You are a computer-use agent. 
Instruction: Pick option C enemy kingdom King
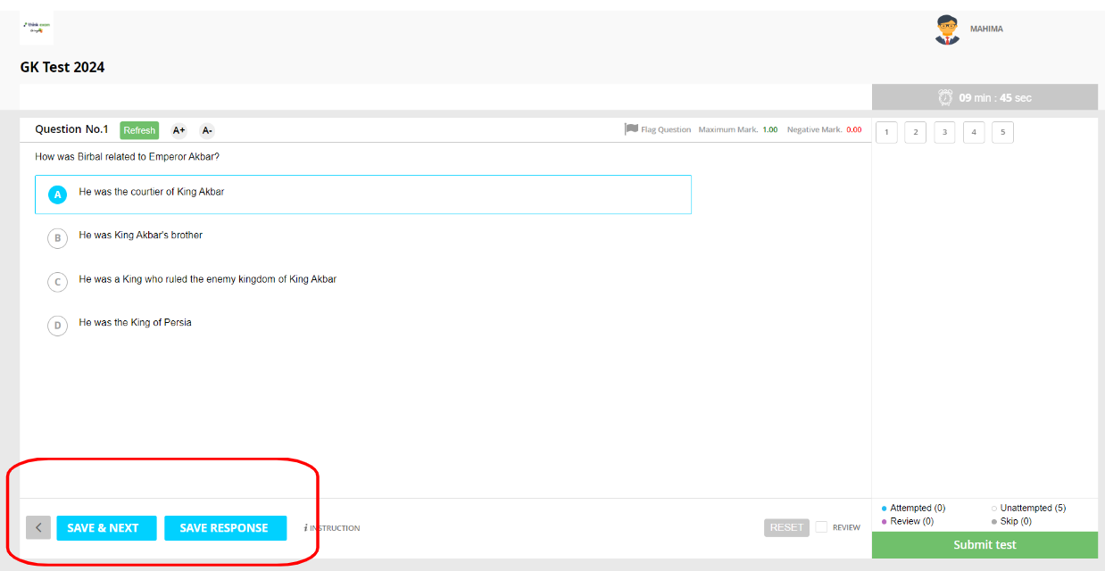click(57, 282)
